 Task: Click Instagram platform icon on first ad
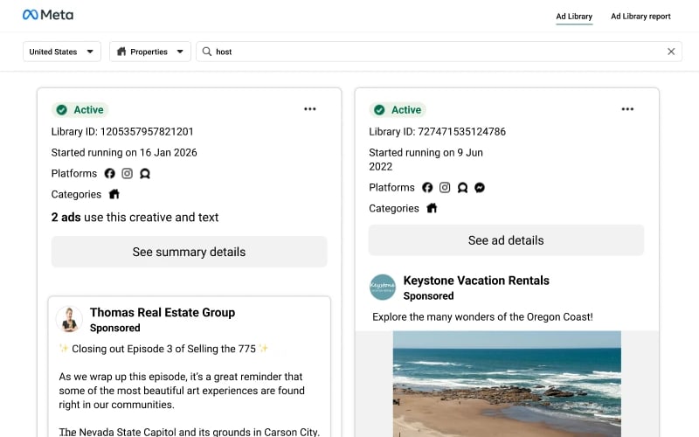pyautogui.click(x=127, y=173)
